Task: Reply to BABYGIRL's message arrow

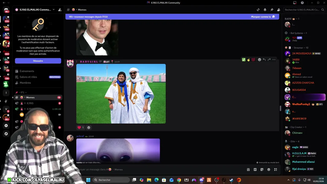Action: 264,60
